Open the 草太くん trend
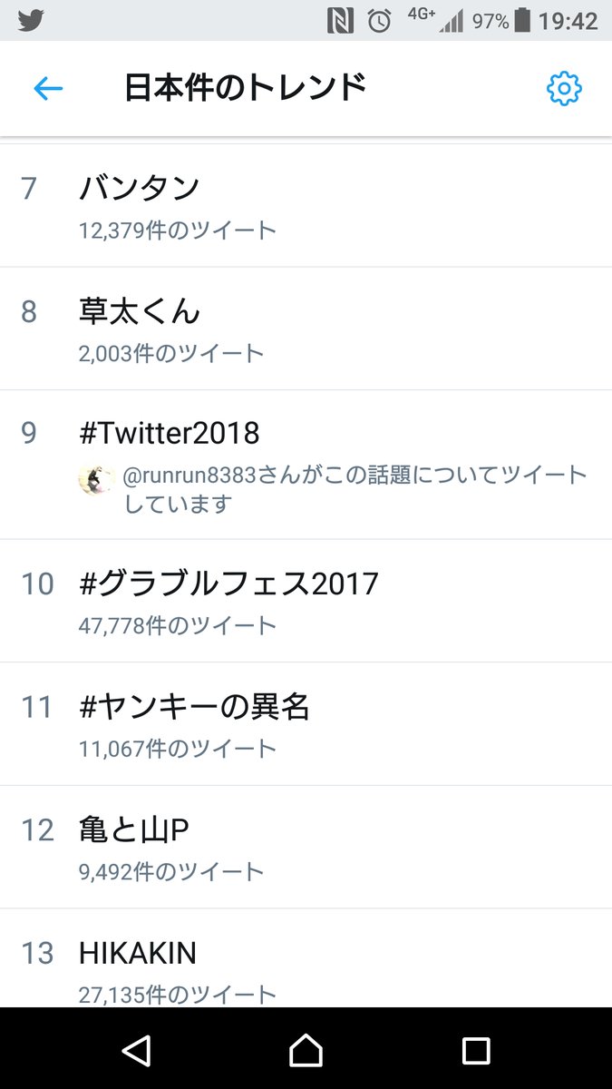The image size is (612, 1089). click(139, 311)
